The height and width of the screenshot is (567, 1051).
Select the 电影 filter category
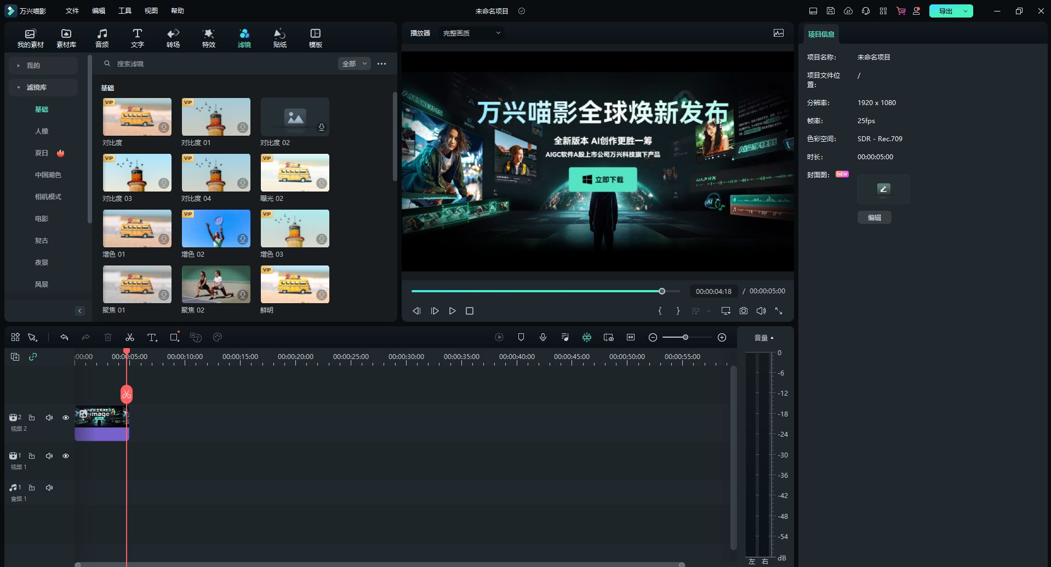[42, 219]
